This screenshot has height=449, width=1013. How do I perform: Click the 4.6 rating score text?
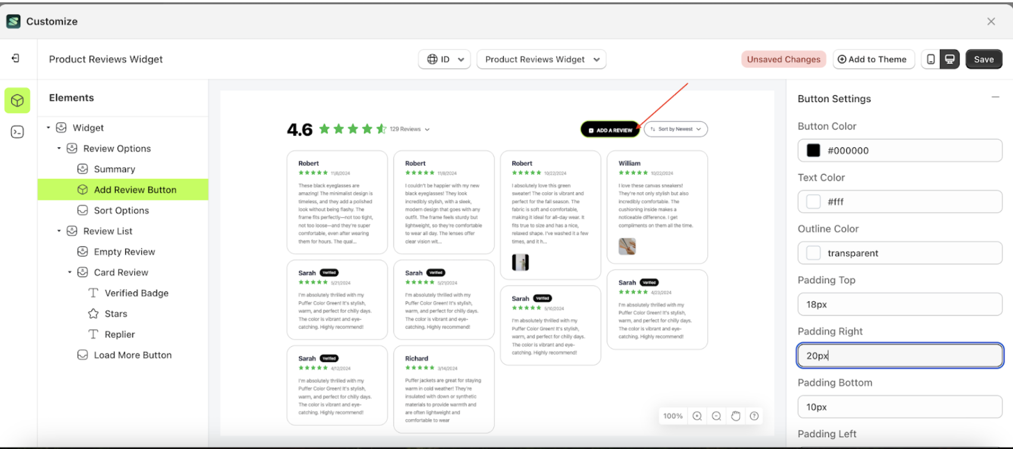click(299, 129)
